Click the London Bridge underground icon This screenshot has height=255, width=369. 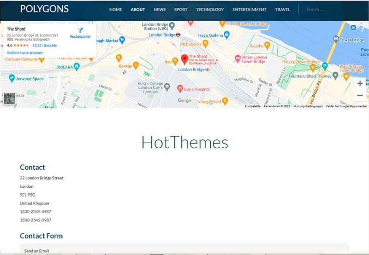(x=178, y=35)
